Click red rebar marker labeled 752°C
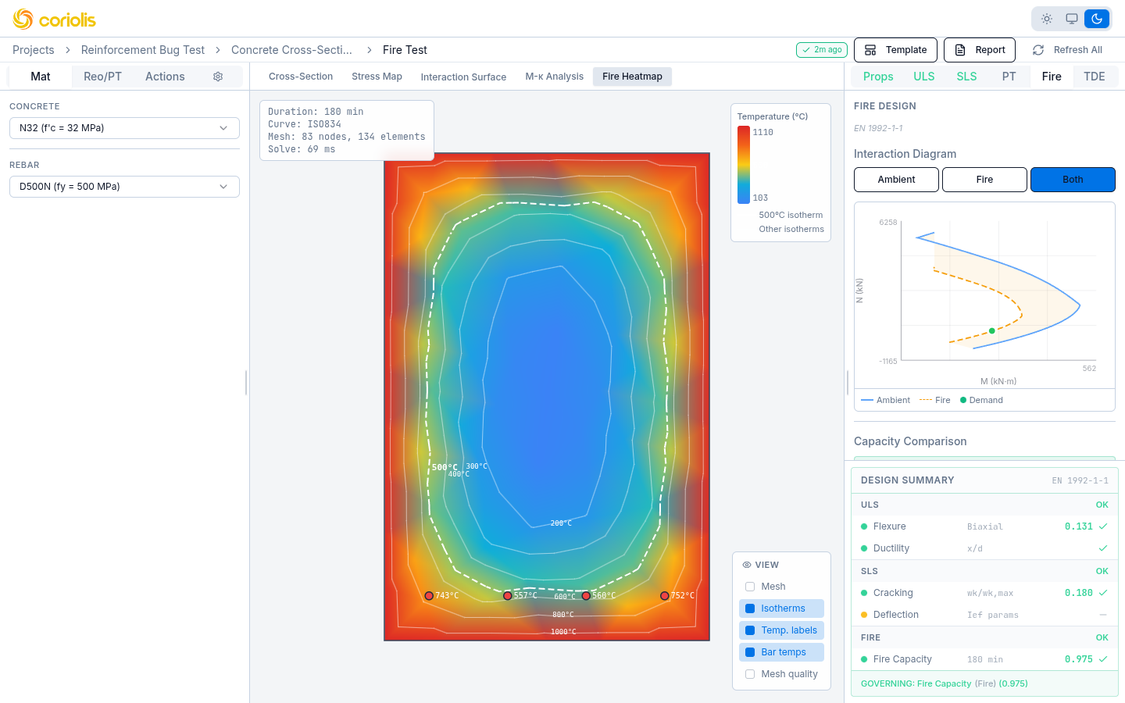 pyautogui.click(x=665, y=596)
